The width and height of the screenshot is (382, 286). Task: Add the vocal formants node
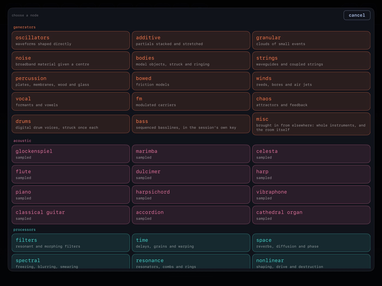(x=71, y=101)
